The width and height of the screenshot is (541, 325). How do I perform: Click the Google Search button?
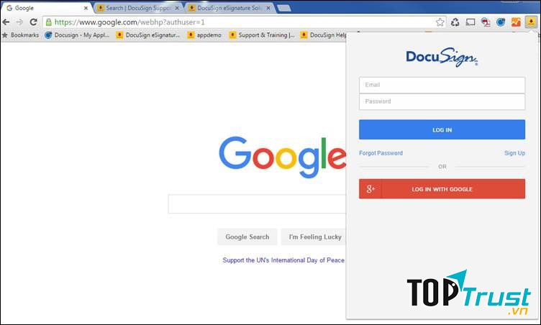247,237
